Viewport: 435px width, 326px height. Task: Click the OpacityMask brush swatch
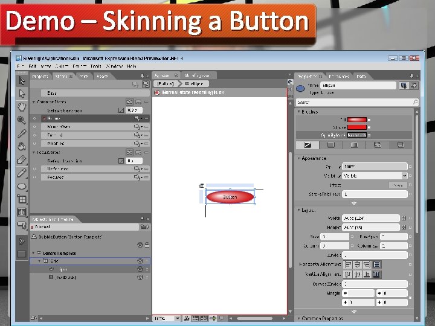click(357, 135)
